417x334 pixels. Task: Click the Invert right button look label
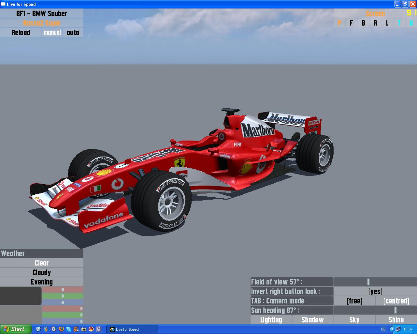pyautogui.click(x=292, y=291)
